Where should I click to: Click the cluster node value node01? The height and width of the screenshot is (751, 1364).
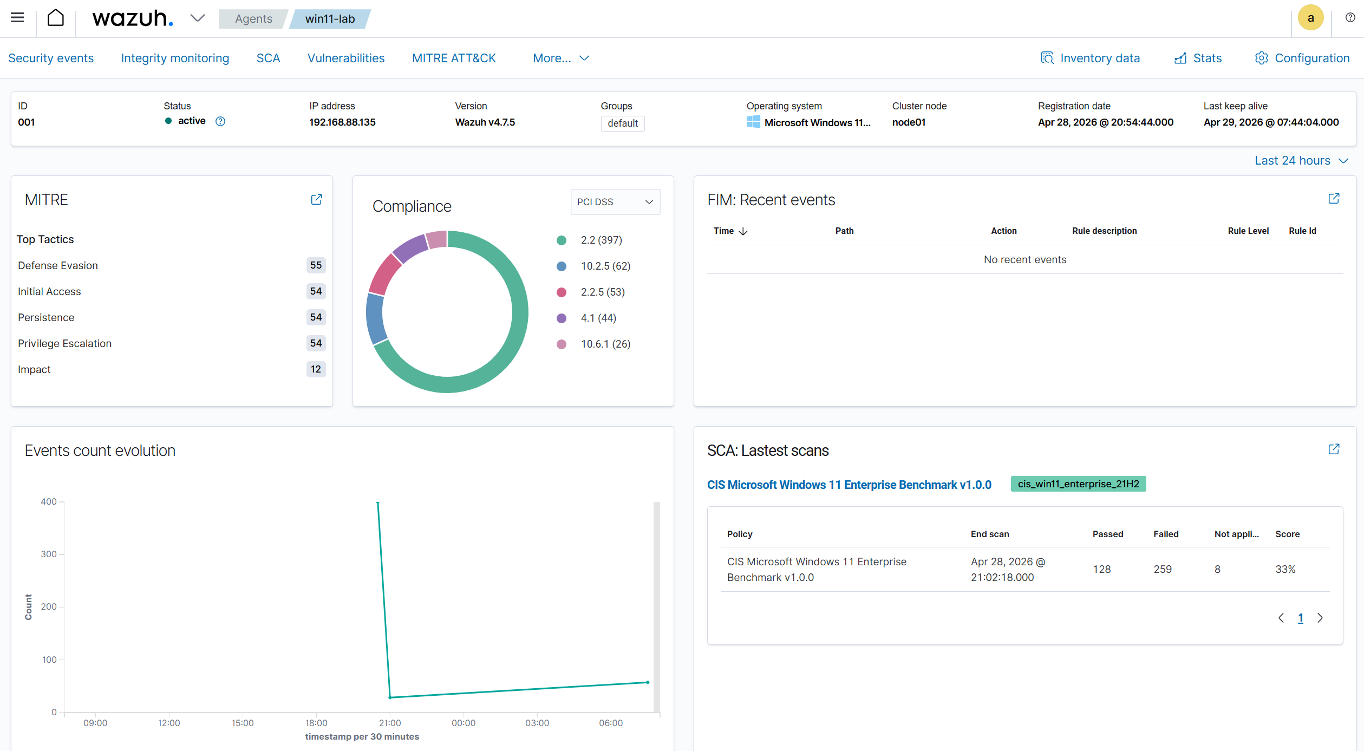coord(909,122)
